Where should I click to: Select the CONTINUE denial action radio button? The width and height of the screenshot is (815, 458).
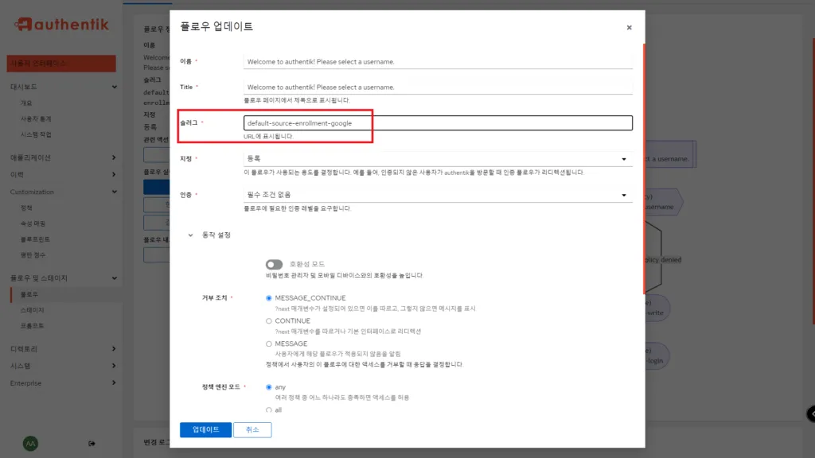267,322
